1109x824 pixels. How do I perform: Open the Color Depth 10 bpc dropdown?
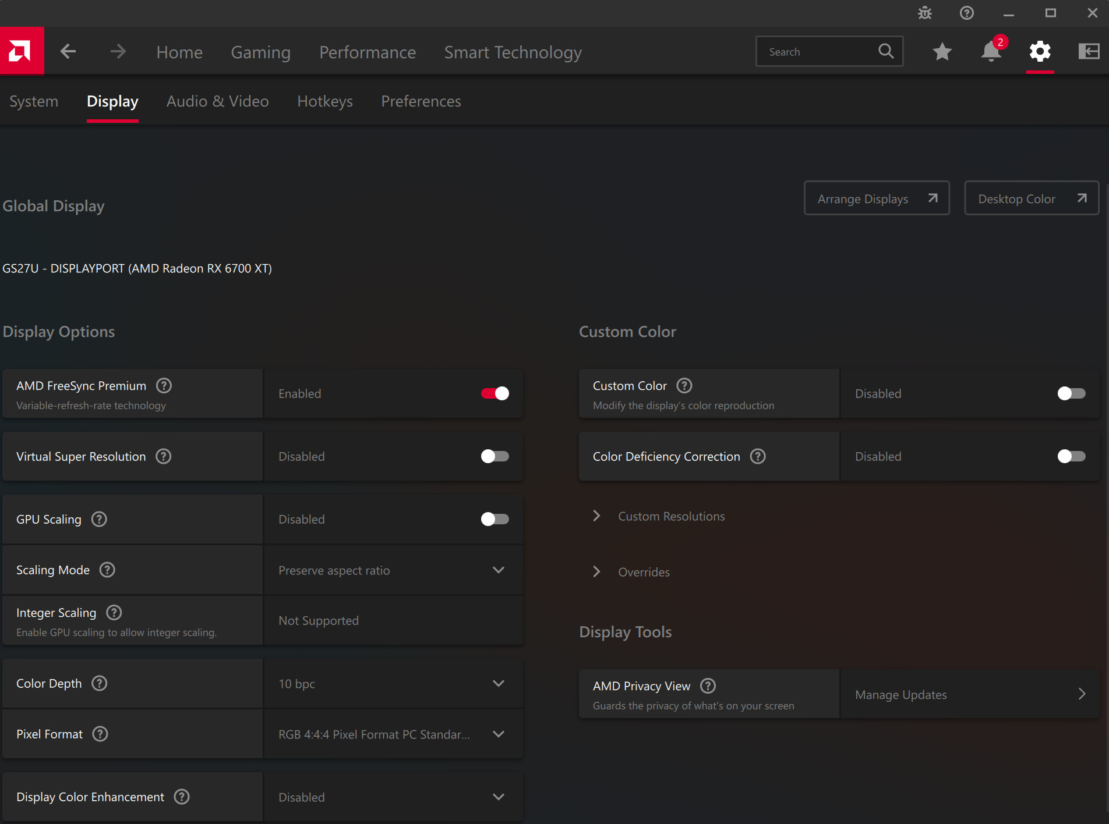(393, 684)
